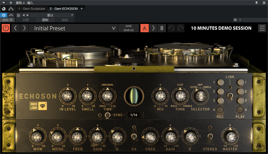Image resolution: width=268 pixels, height=154 pixels.
Task: Click the 对照 compare button
Action: tap(26, 20)
